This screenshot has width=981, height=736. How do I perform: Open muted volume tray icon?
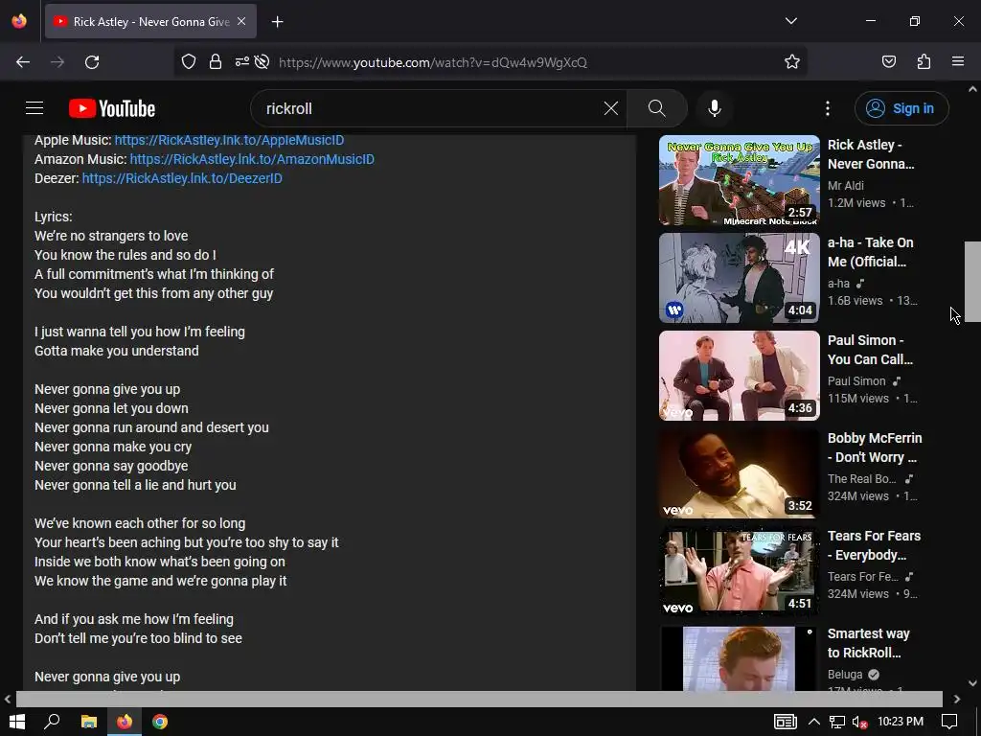pos(859,723)
